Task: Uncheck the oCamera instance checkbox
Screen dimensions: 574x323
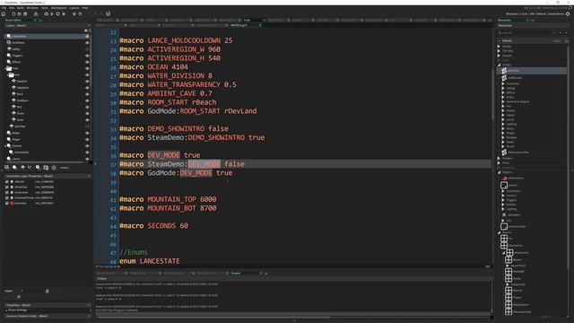Action: 6,203
